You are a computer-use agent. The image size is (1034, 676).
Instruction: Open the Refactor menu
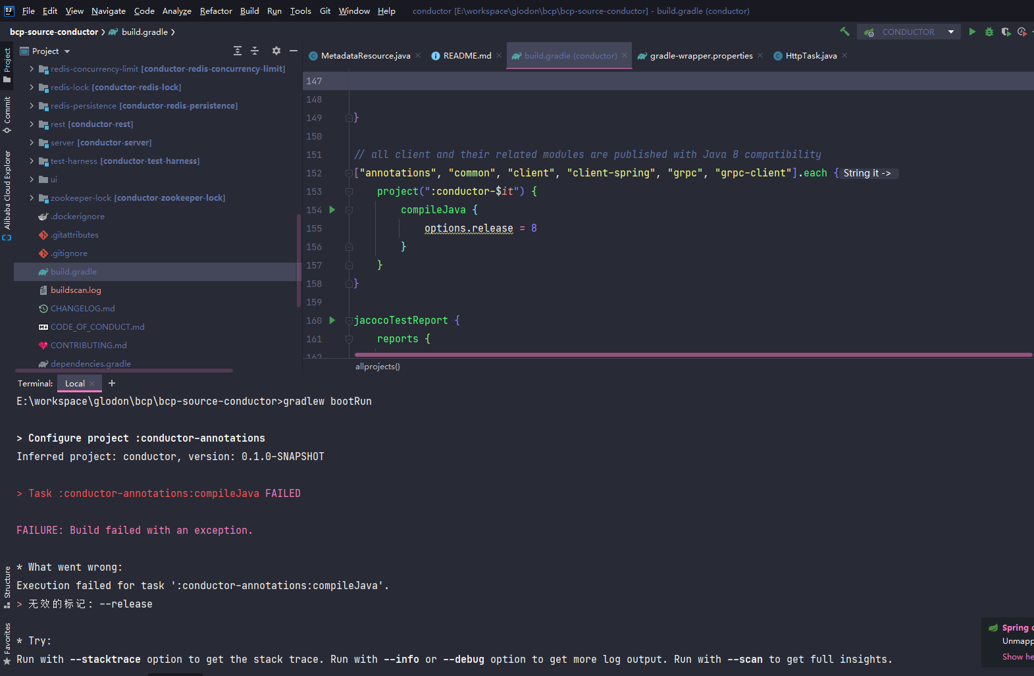click(x=216, y=11)
